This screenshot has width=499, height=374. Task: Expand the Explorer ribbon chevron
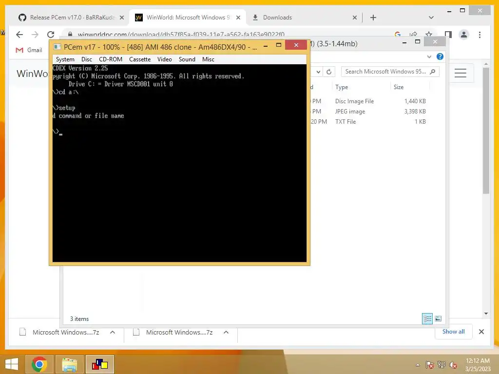(429, 56)
